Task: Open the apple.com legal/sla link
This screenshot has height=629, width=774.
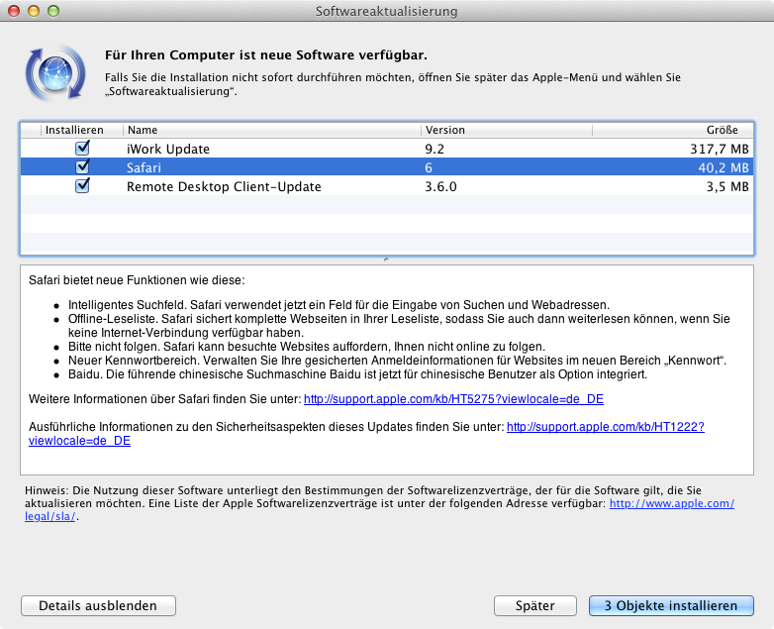Action: click(x=672, y=503)
